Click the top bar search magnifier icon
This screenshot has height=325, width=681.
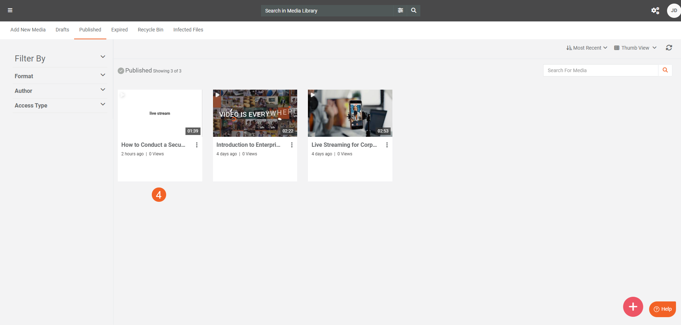coord(414,10)
